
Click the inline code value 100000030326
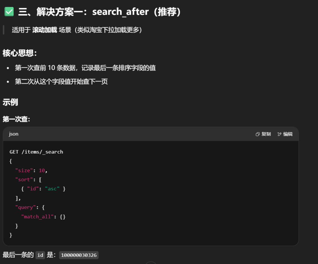tap(79, 255)
